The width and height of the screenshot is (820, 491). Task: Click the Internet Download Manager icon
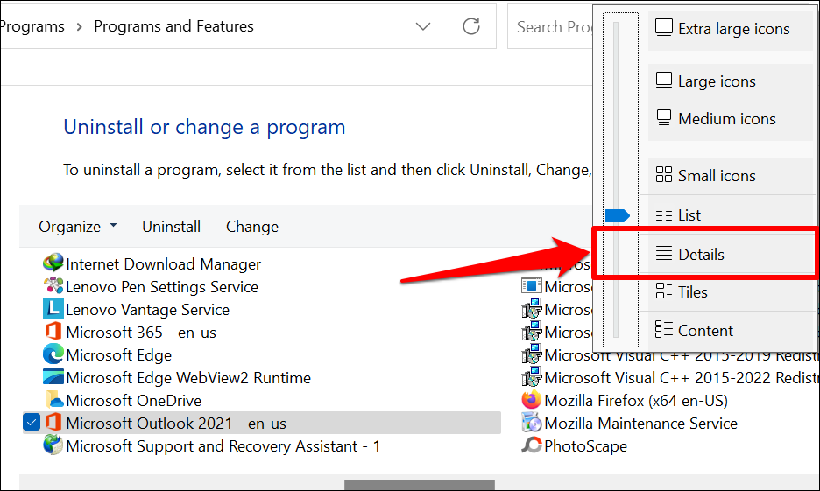point(53,263)
